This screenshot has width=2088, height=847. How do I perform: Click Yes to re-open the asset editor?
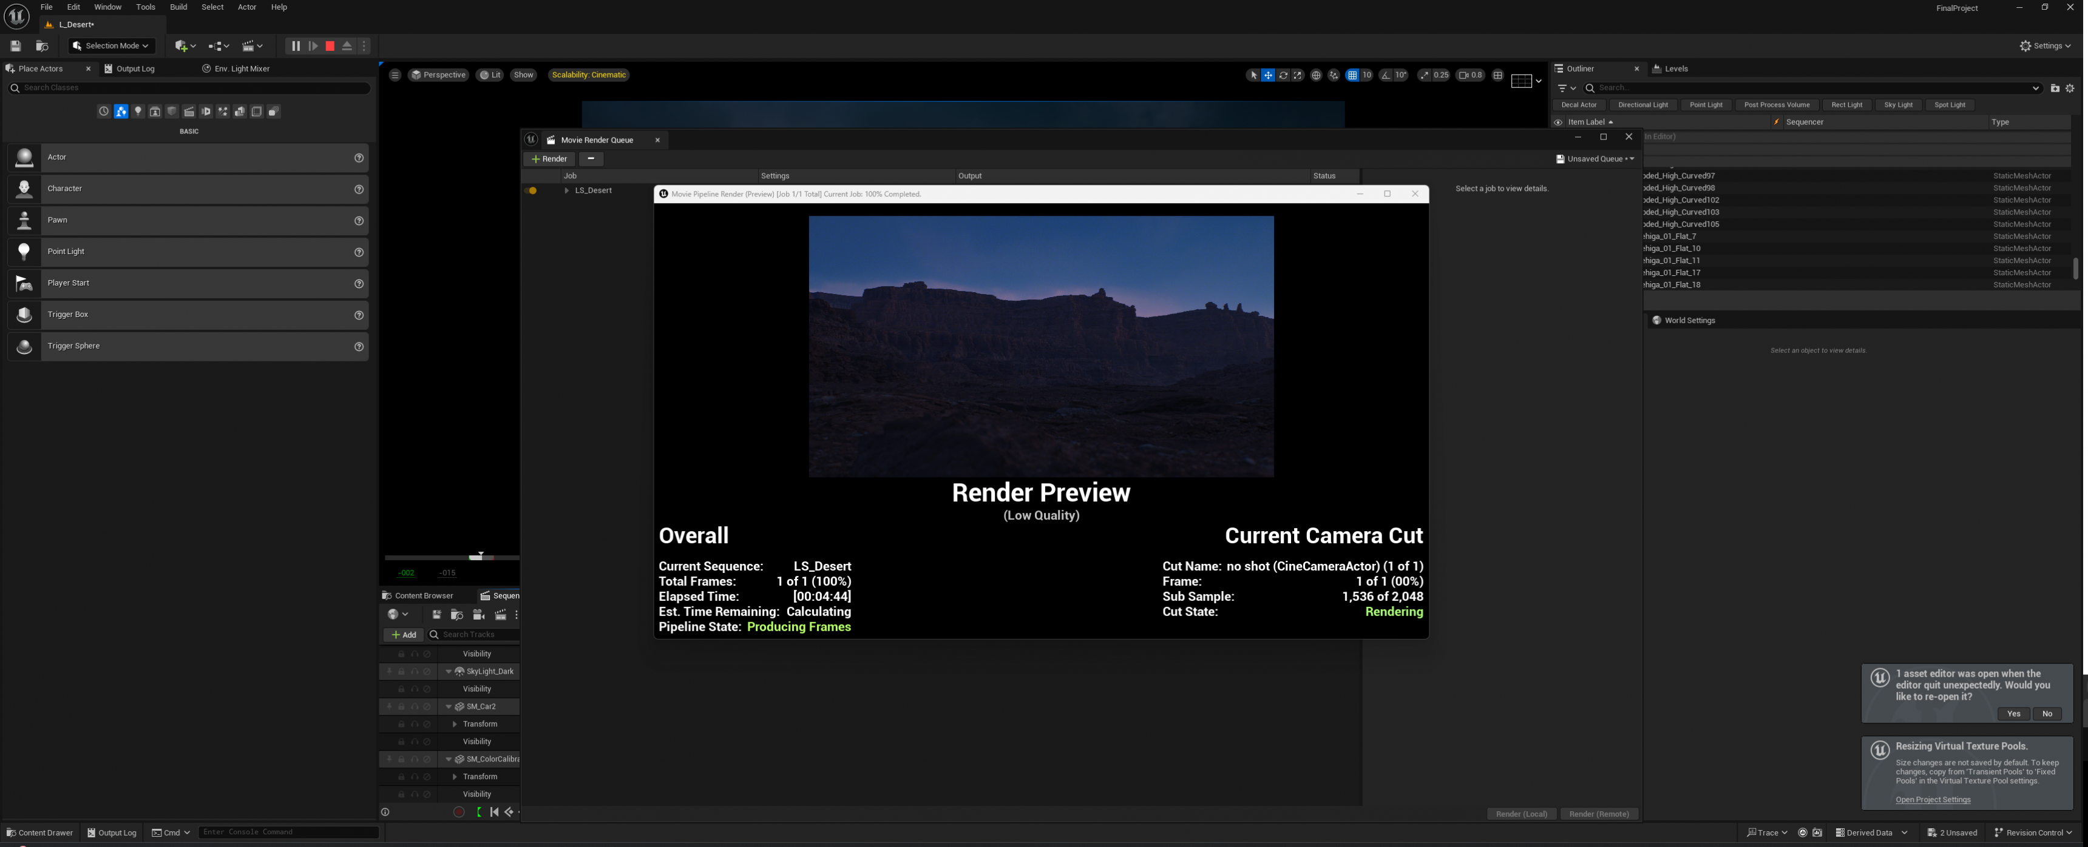[x=2013, y=714]
